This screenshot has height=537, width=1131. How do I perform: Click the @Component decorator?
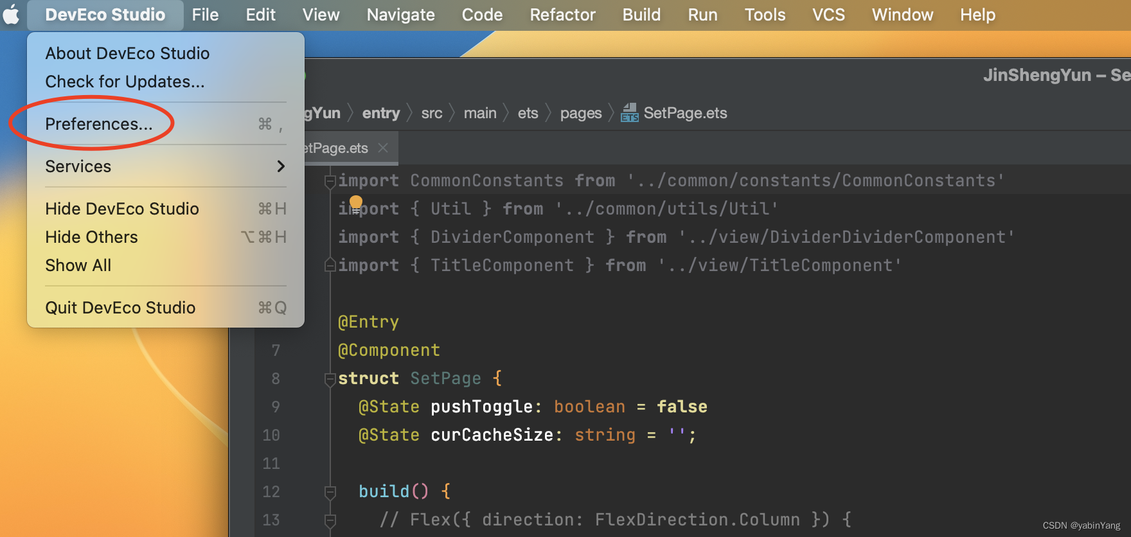tap(389, 350)
